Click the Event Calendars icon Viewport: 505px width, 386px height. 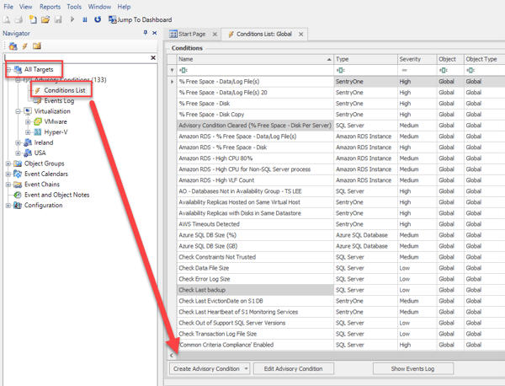click(18, 174)
